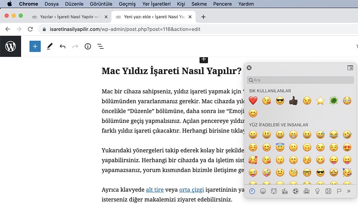The height and width of the screenshot is (205, 358).
Task: Show recently used emoji category clock
Action: (x=252, y=191)
